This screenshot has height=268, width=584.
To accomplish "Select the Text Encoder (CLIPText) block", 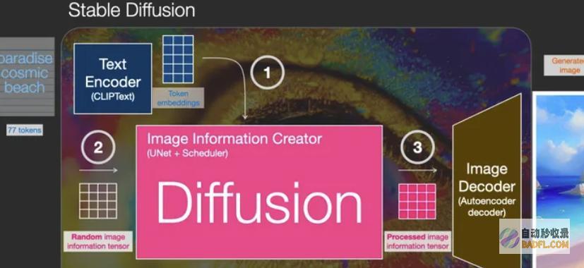I will [x=113, y=78].
